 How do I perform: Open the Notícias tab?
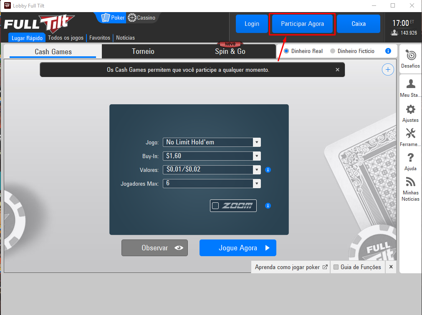click(125, 38)
